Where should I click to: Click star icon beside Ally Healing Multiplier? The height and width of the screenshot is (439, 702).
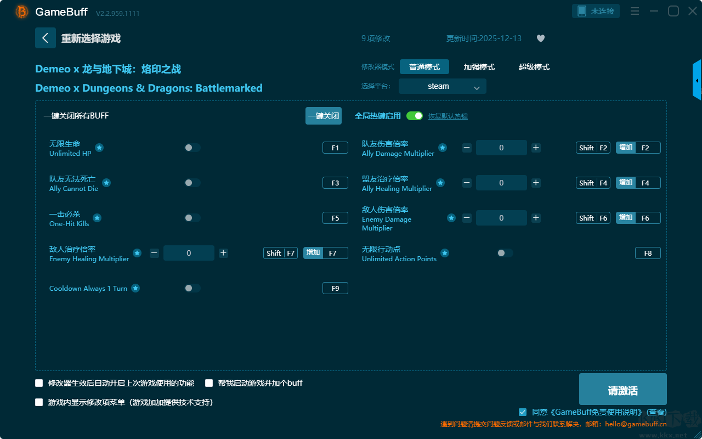click(440, 183)
